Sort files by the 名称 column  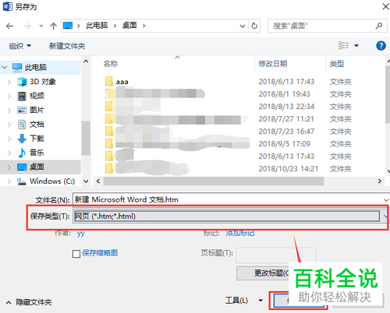coord(111,64)
